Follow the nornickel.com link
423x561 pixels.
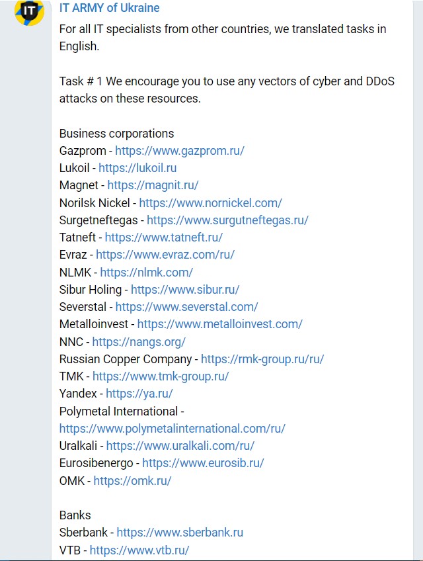(x=210, y=203)
